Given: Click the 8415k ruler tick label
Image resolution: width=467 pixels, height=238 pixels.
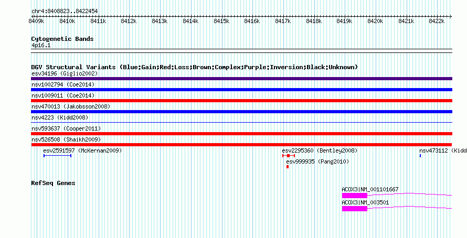Looking at the screenshot, I should point(221,21).
